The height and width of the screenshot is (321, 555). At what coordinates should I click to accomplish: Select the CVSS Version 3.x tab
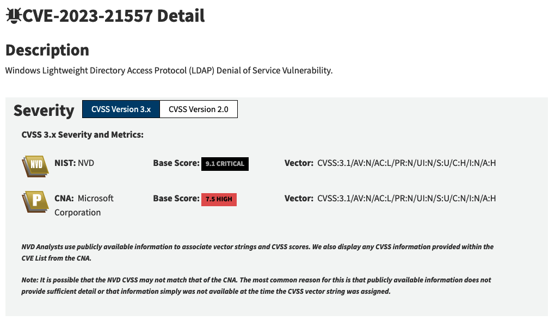click(120, 109)
